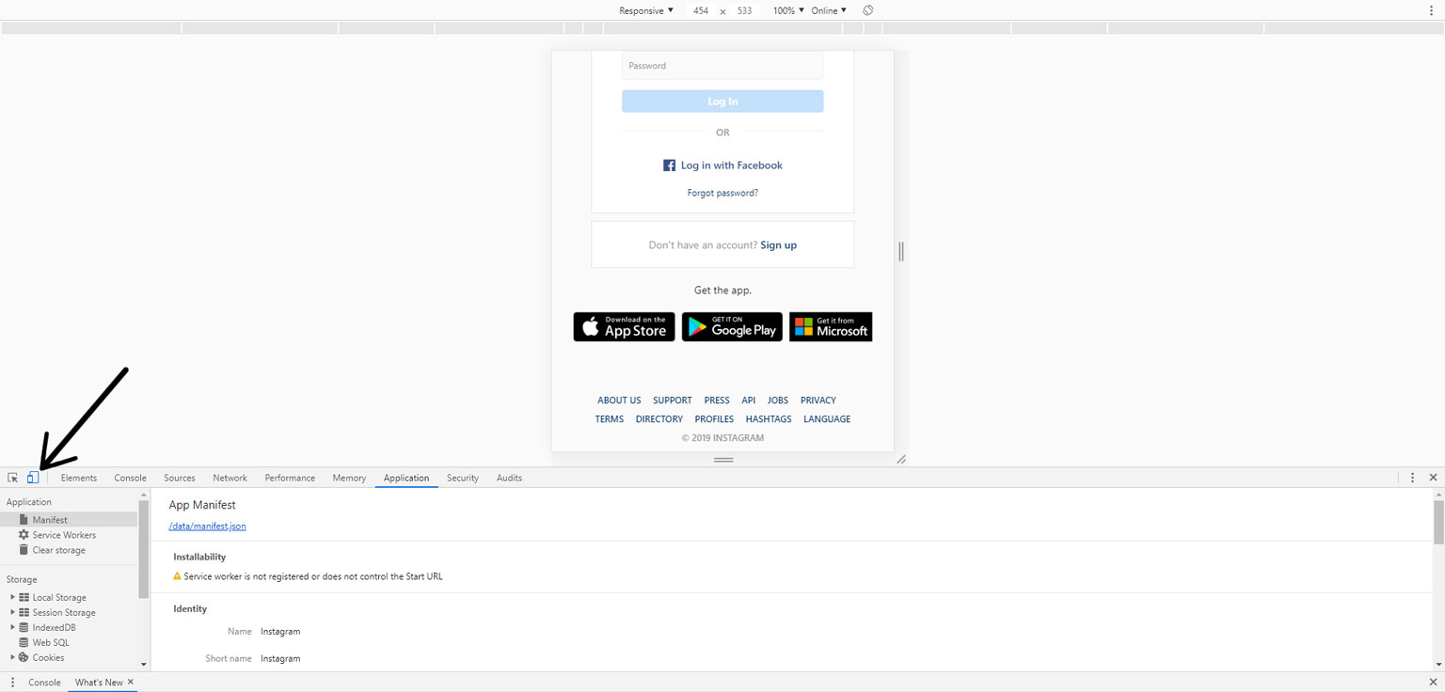The image size is (1445, 692).
Task: Click the viewport height field showing 533
Action: (x=745, y=10)
